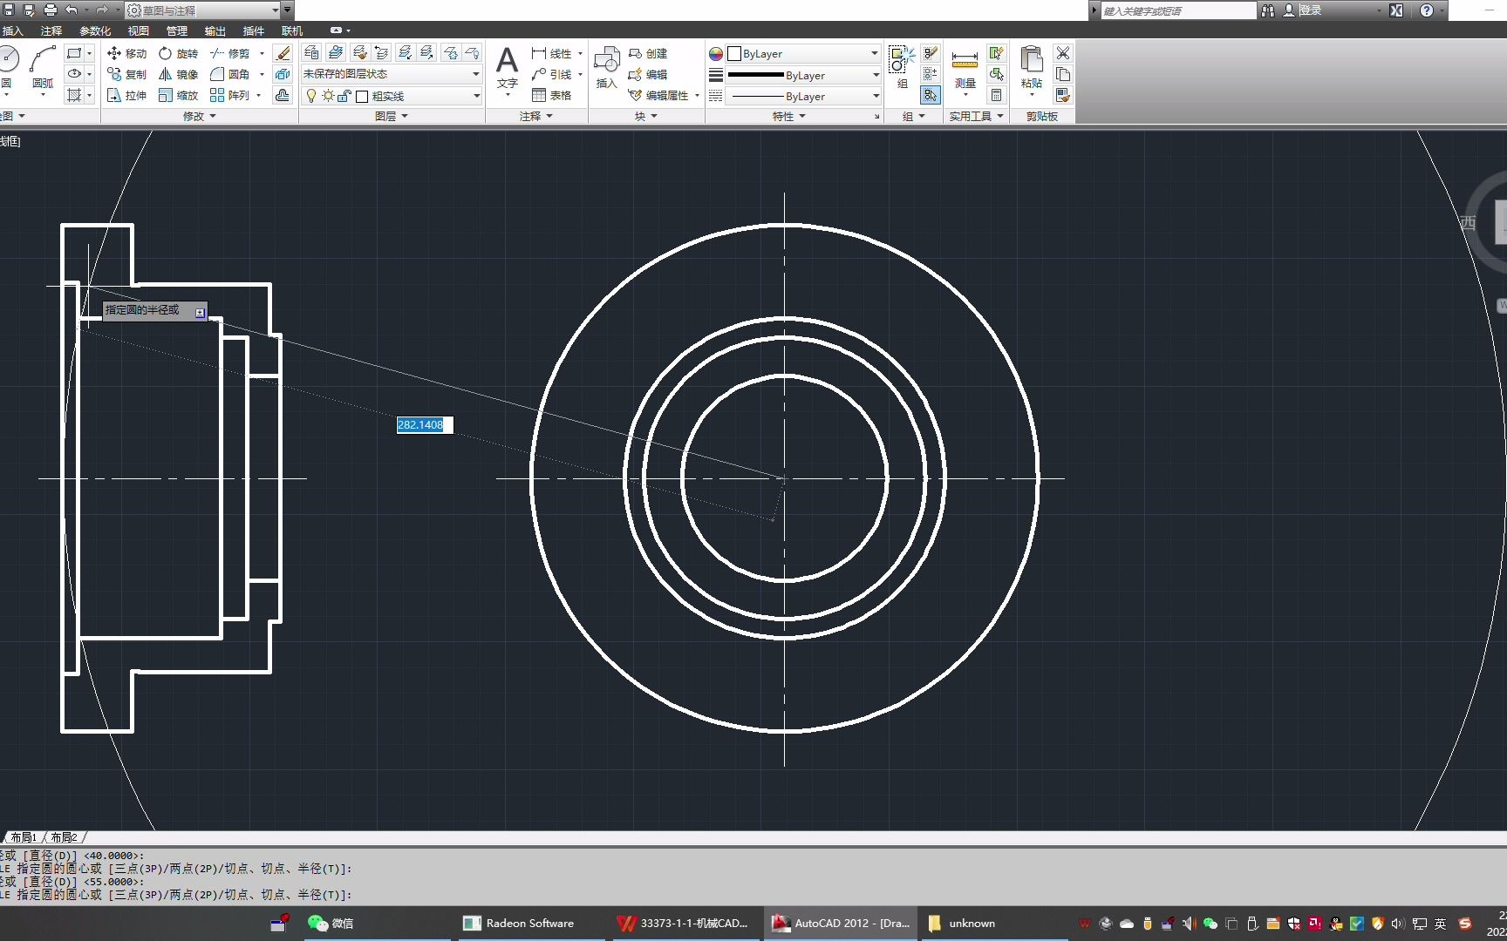
Task: Click the 表格 (Table) button
Action: [552, 95]
